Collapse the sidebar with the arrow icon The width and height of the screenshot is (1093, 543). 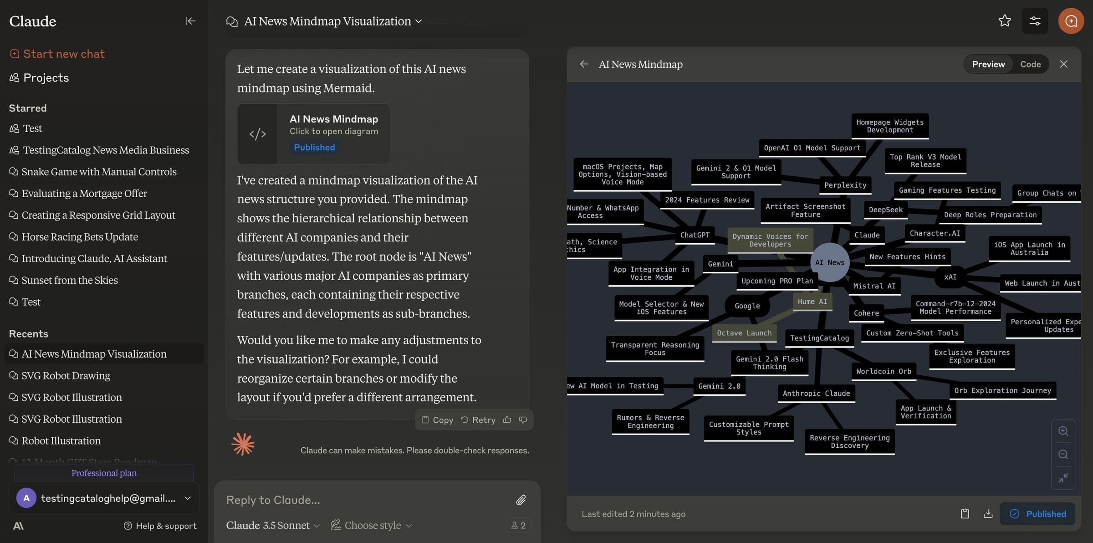(x=191, y=20)
